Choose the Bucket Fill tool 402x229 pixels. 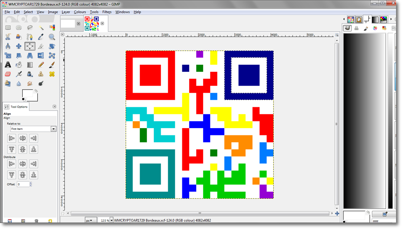click(x=19, y=65)
